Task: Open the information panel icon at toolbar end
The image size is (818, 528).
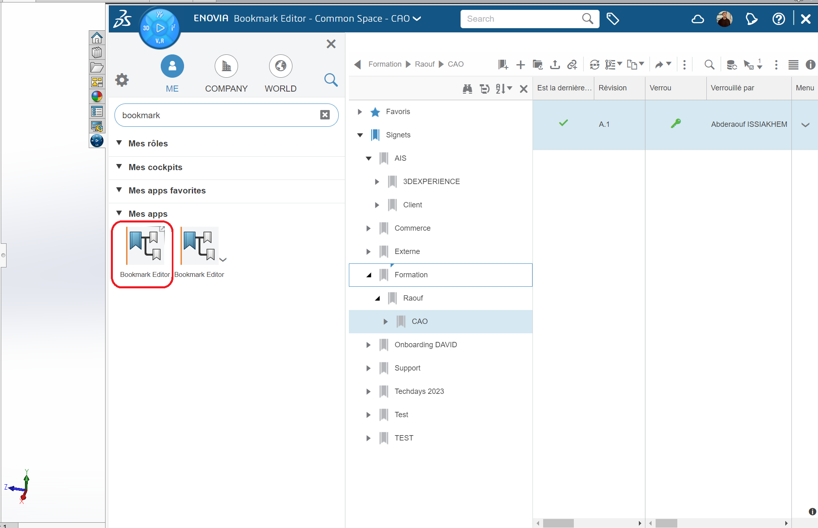Action: [810, 65]
